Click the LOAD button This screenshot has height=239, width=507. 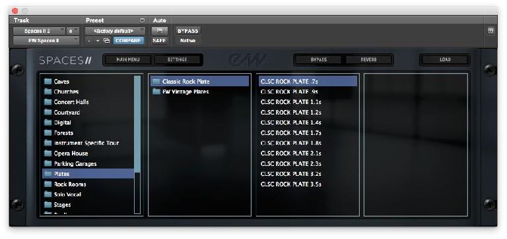point(445,60)
